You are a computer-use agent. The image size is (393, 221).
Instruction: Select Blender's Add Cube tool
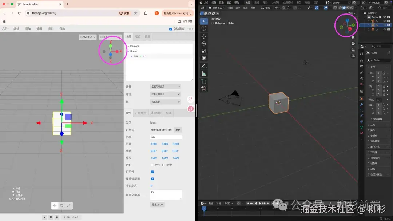pos(204,81)
